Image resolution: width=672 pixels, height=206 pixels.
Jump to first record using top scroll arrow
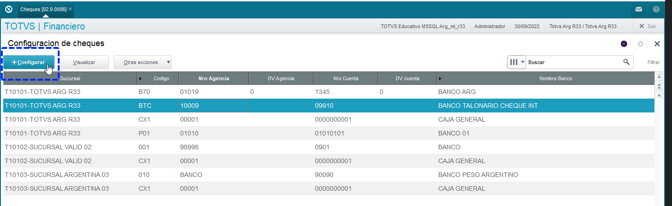[659, 76]
